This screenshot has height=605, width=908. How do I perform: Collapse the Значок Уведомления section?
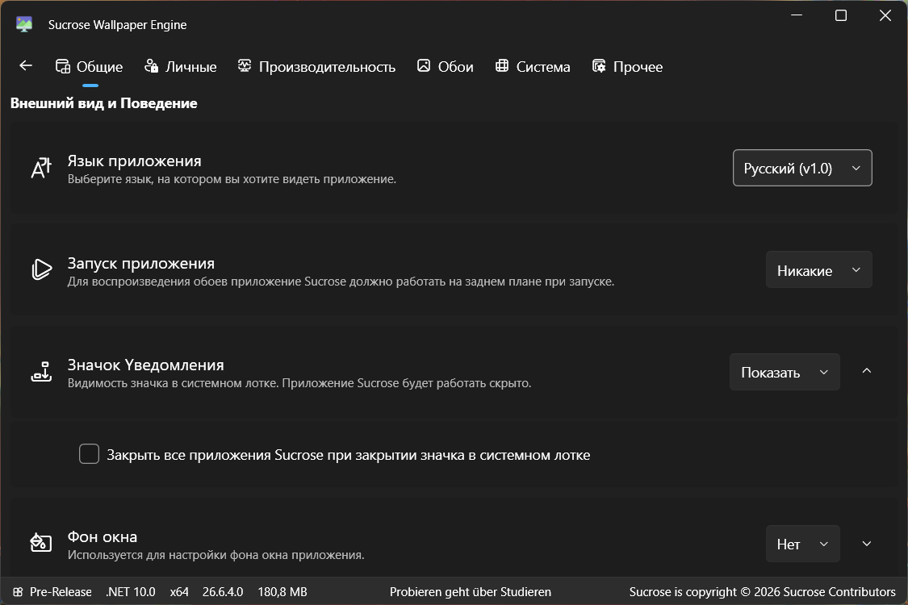coord(866,371)
